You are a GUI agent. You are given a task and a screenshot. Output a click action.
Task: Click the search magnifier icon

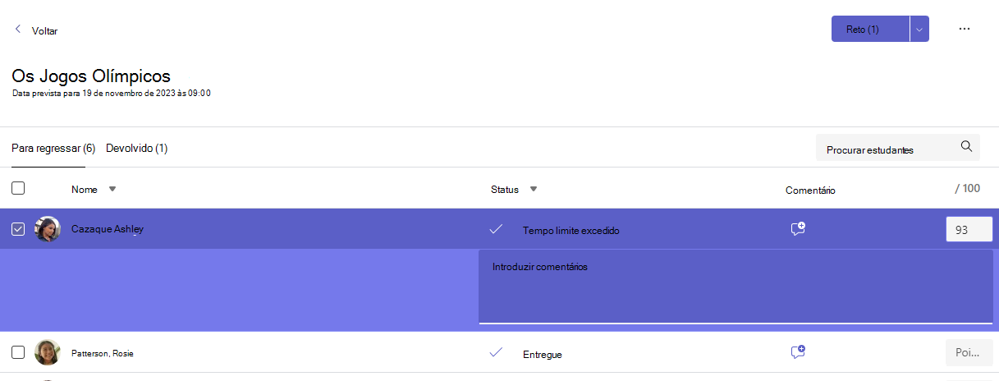pos(966,147)
